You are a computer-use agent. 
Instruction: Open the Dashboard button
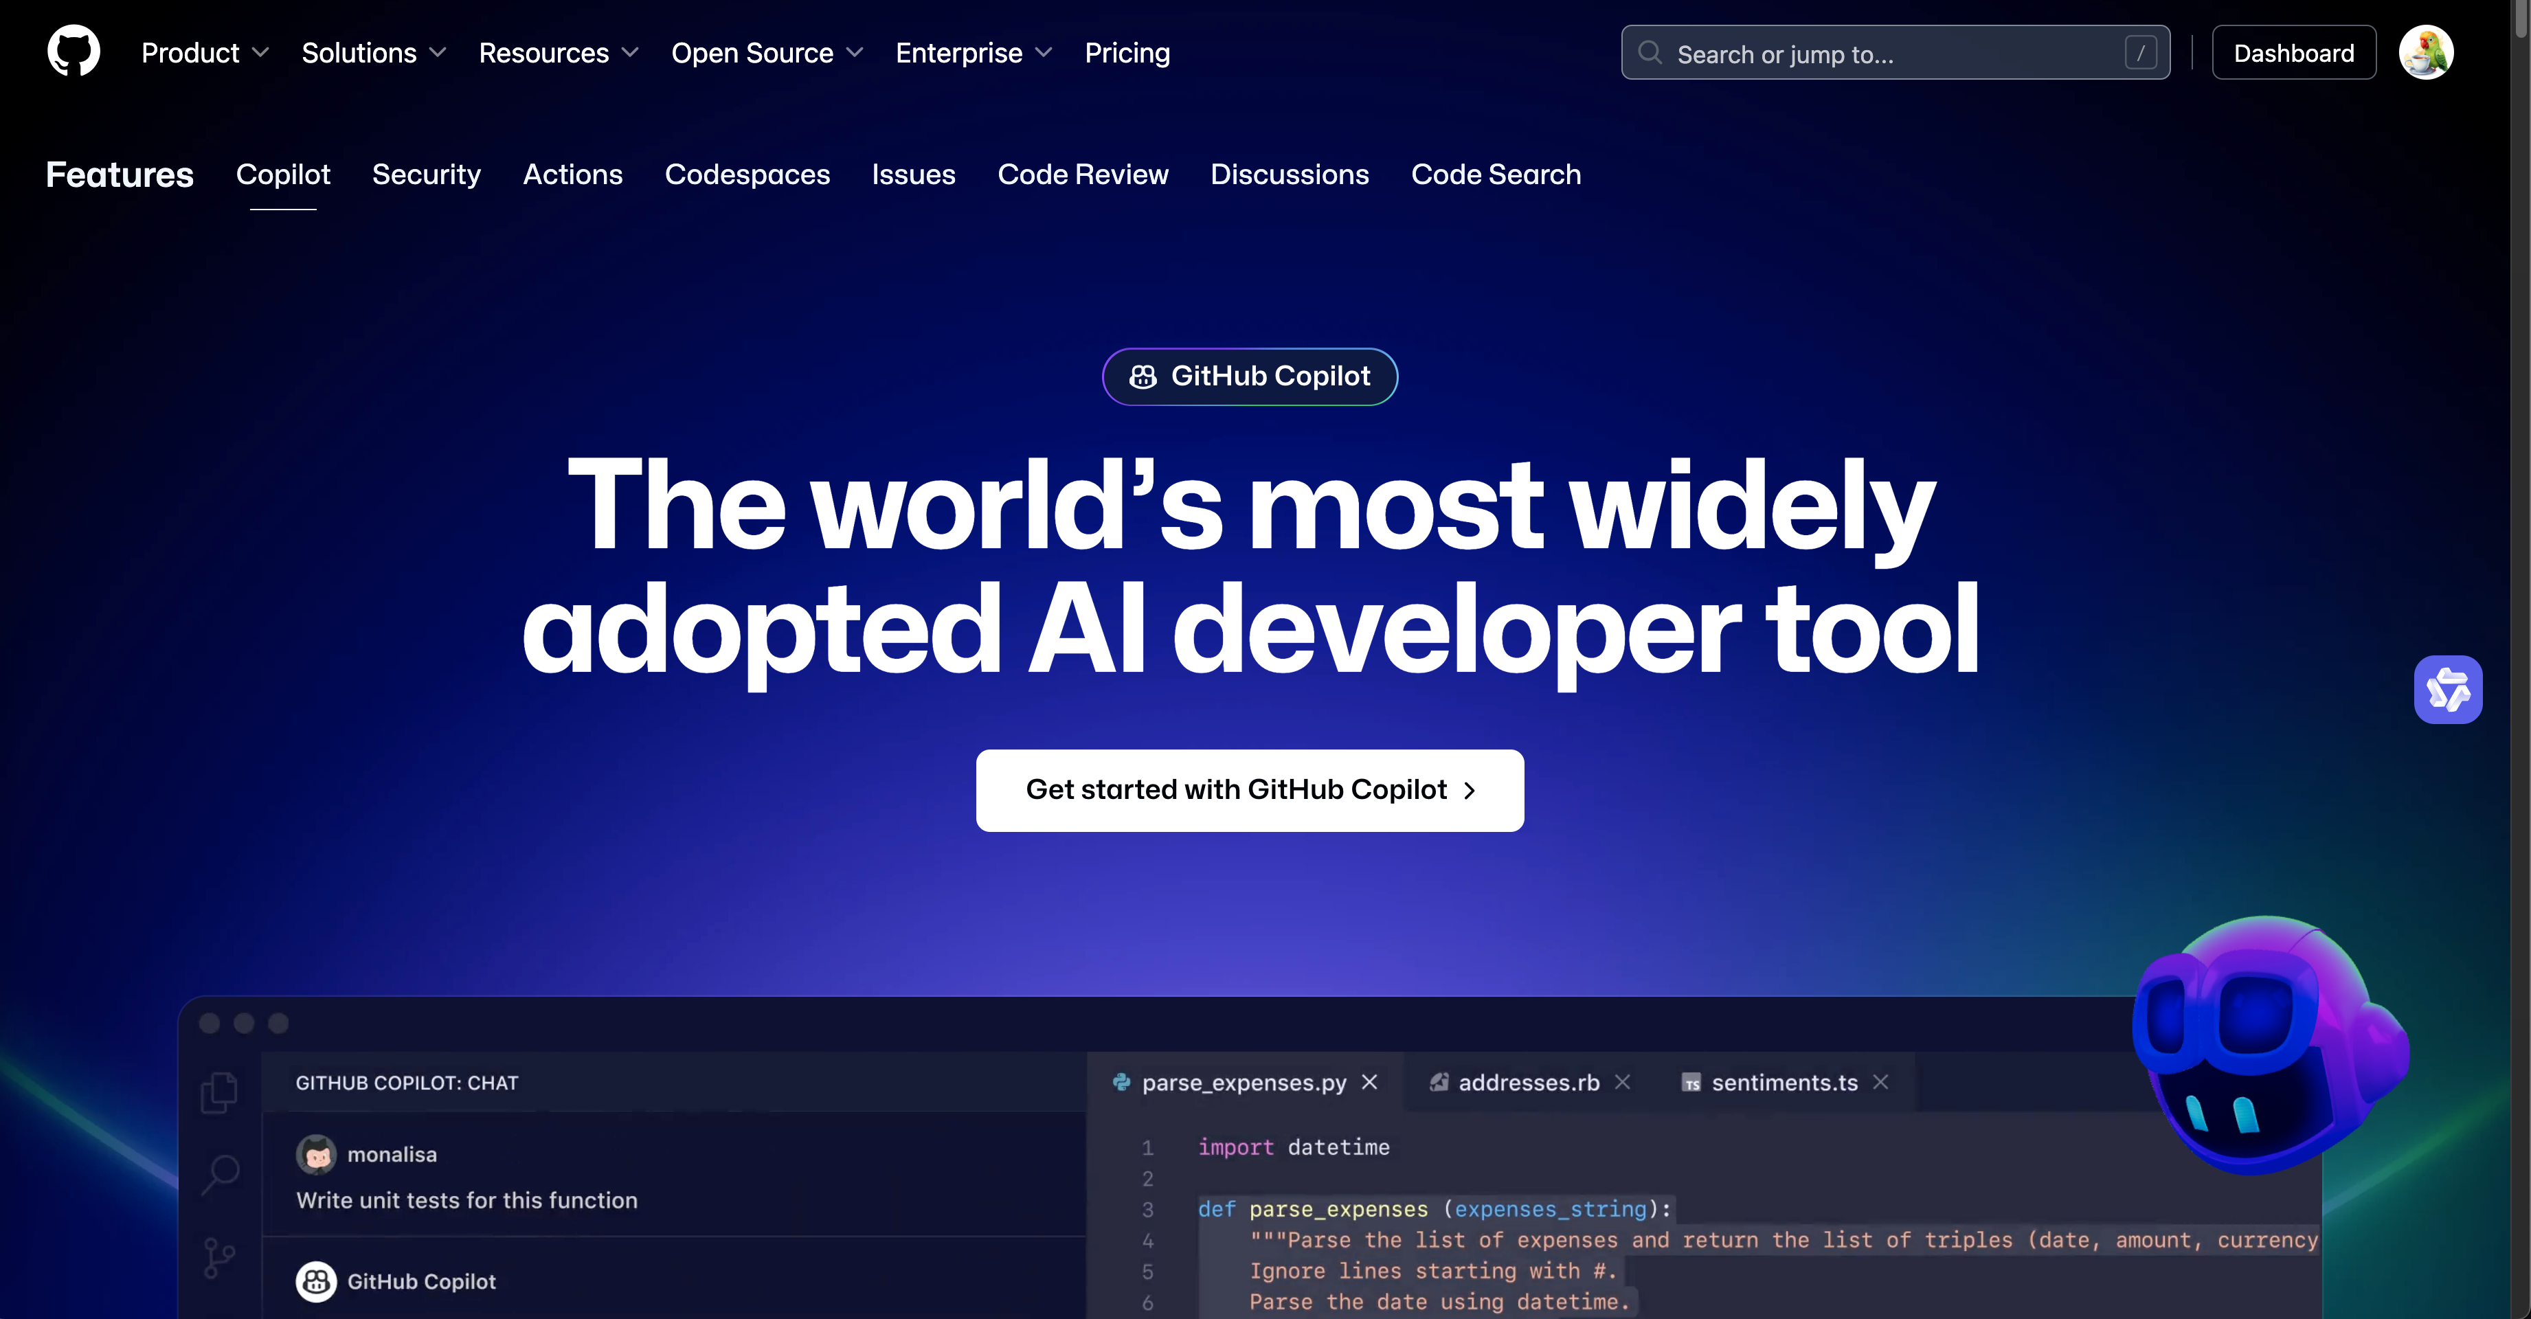tap(2293, 53)
